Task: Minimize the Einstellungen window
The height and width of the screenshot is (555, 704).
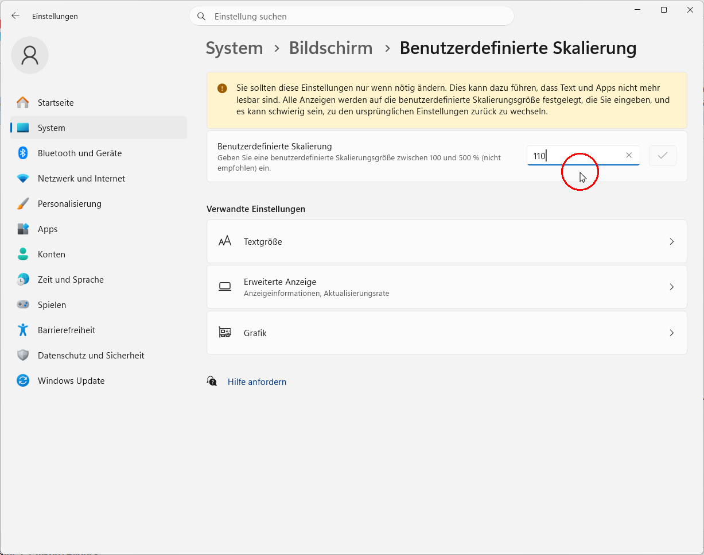Action: click(x=637, y=10)
